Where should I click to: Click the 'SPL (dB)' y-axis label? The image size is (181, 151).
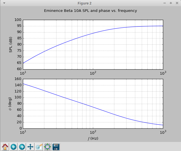point(10,45)
